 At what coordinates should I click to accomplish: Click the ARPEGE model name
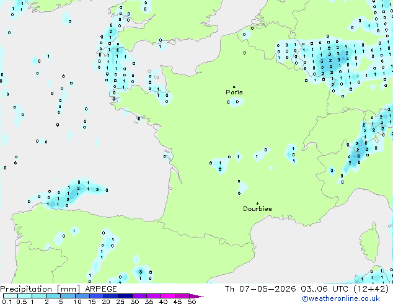101,289
